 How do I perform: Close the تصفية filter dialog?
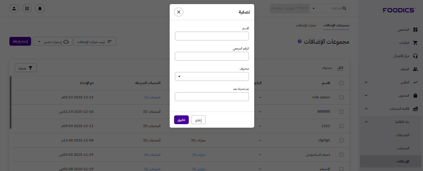click(179, 12)
